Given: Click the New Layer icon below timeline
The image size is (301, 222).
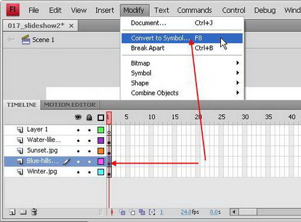Looking at the screenshot, I should coord(13,212).
